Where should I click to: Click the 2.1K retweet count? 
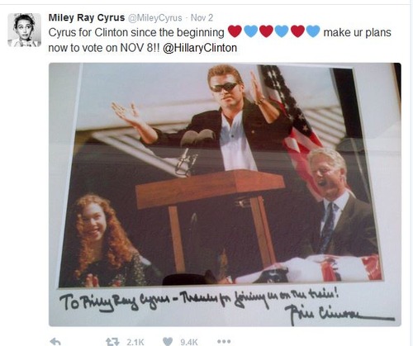[x=135, y=342]
